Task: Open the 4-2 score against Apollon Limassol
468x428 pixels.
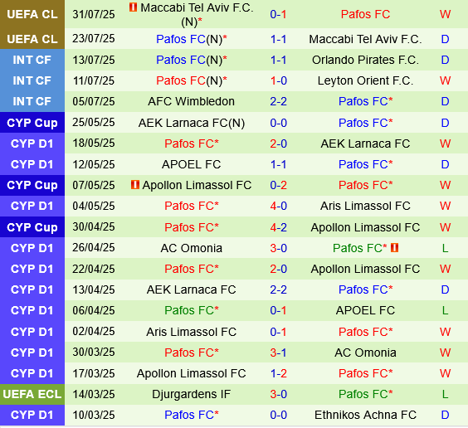Action: click(278, 227)
